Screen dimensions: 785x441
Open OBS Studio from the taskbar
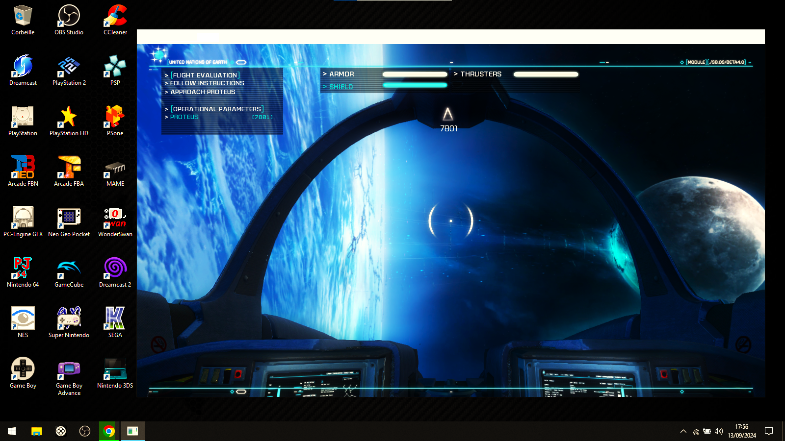click(85, 431)
